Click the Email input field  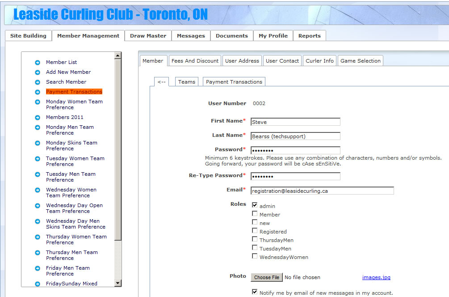pyautogui.click(x=323, y=191)
